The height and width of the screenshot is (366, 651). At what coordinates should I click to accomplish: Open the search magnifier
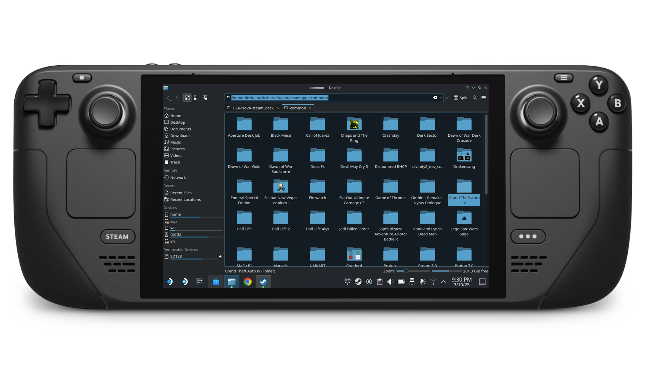pyautogui.click(x=475, y=98)
